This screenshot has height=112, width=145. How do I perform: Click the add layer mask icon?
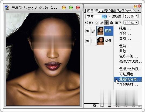tap(102, 106)
